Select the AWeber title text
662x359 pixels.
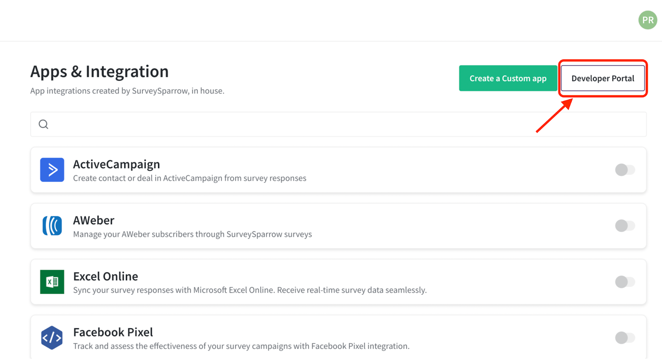click(x=94, y=220)
